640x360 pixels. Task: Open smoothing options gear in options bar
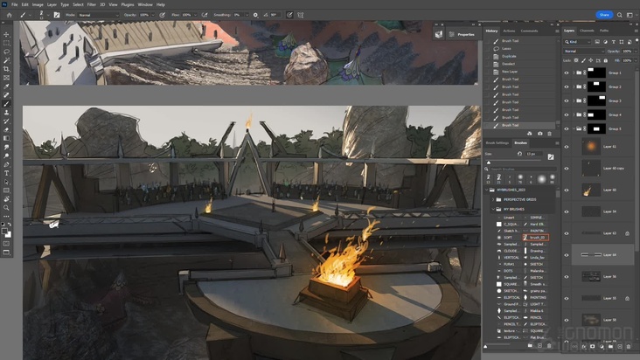[x=255, y=15]
